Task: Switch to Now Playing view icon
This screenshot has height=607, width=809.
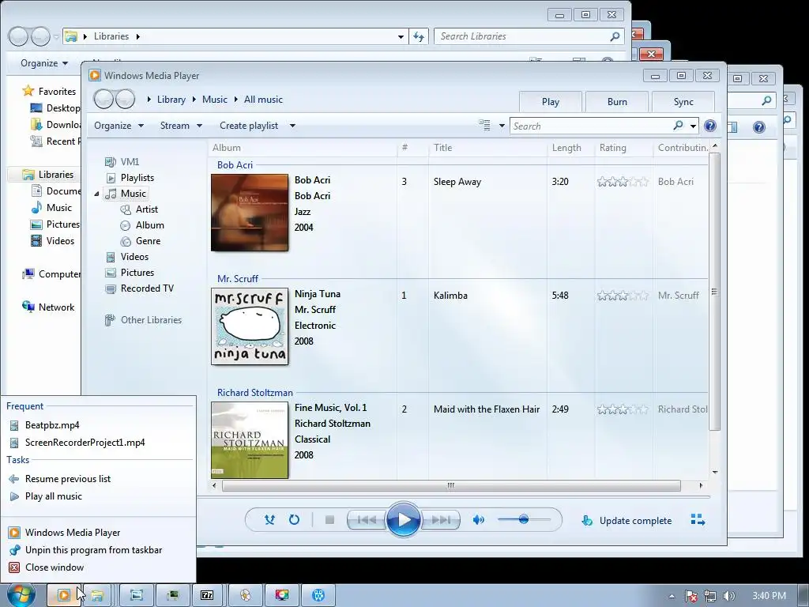Action: click(698, 520)
